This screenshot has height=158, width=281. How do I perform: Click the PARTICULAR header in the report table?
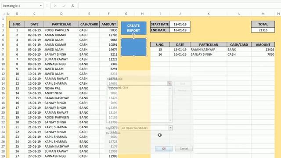pyautogui.click(x=209, y=45)
